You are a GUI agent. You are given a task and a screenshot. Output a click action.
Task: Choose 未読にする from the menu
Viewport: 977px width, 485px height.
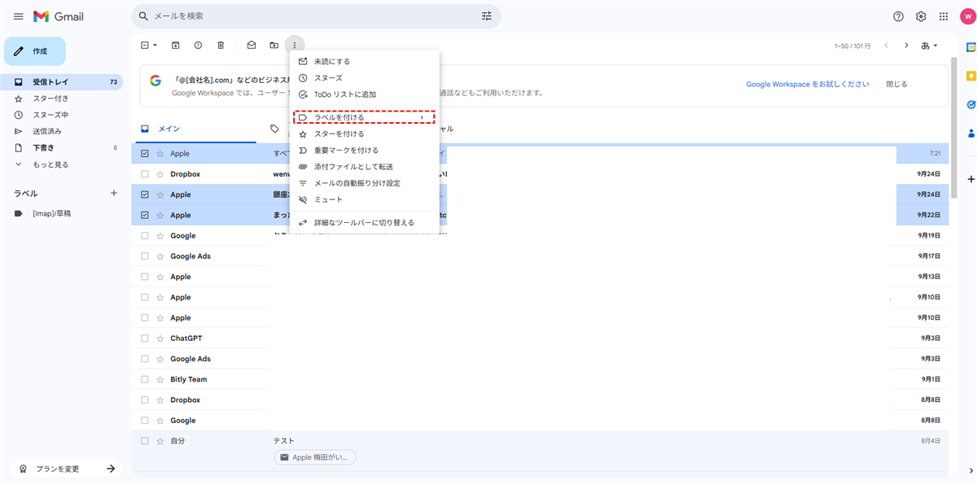click(364, 61)
